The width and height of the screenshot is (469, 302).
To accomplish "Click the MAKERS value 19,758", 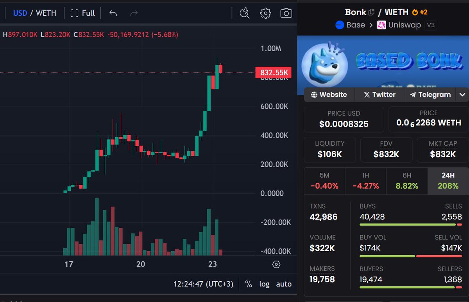I will [x=322, y=279].
